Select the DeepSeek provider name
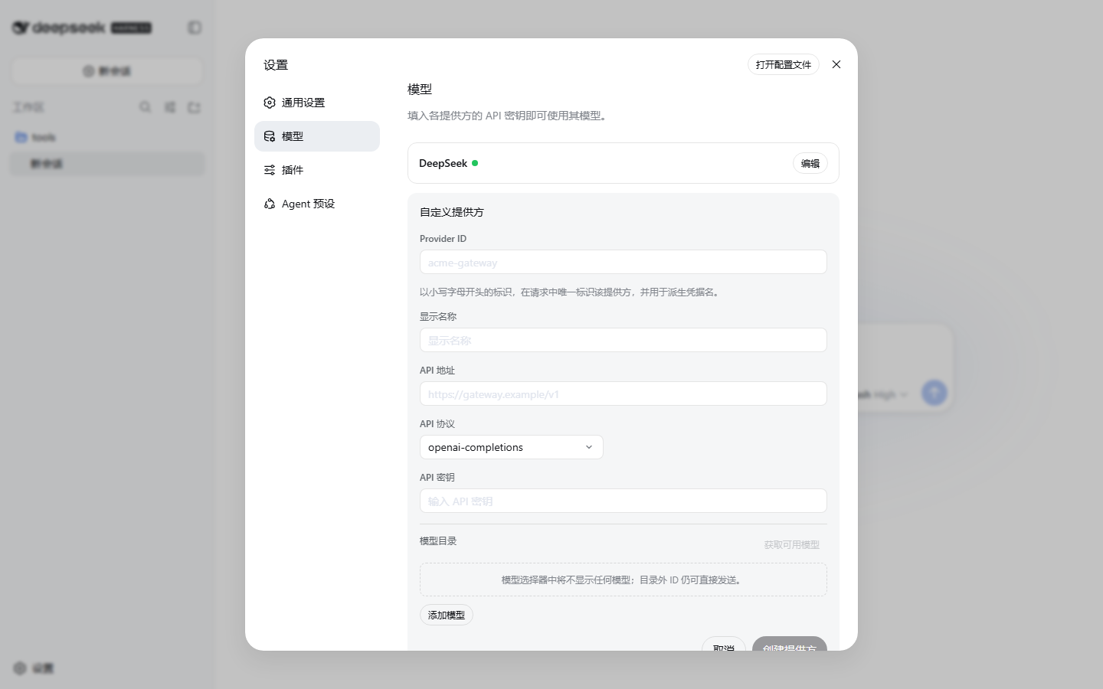The width and height of the screenshot is (1103, 689). 443,163
